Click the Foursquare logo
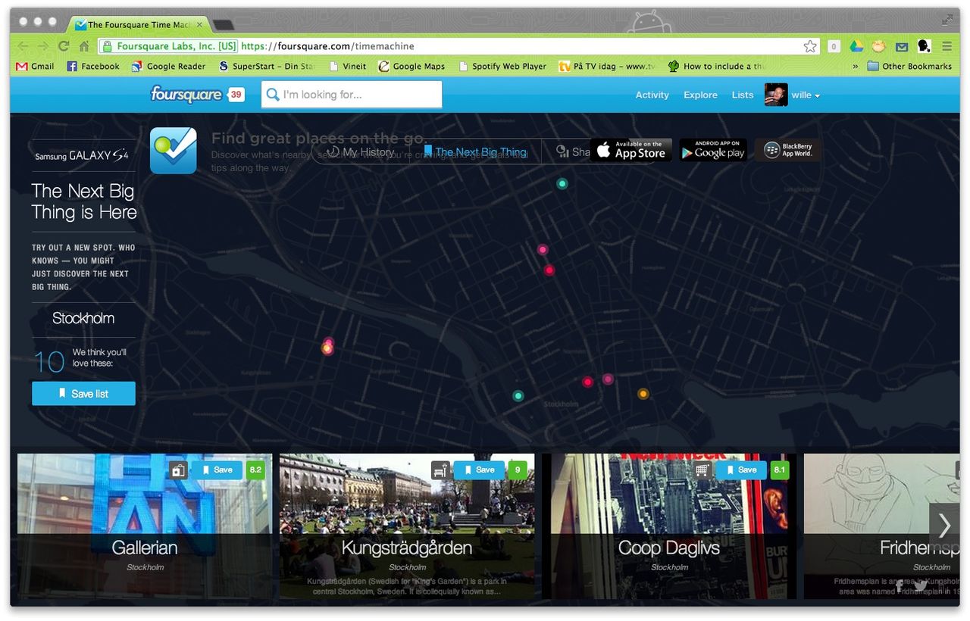Image resolution: width=970 pixels, height=621 pixels. 186,94
